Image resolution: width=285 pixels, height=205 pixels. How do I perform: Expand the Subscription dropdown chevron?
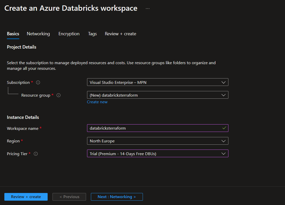224,82
